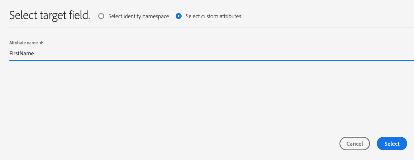The width and height of the screenshot is (414, 160).
Task: Click the required asterisk beside Attribute name
Action: pos(41,43)
